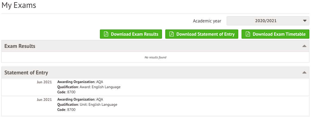Click the Academic year label

click(x=207, y=21)
